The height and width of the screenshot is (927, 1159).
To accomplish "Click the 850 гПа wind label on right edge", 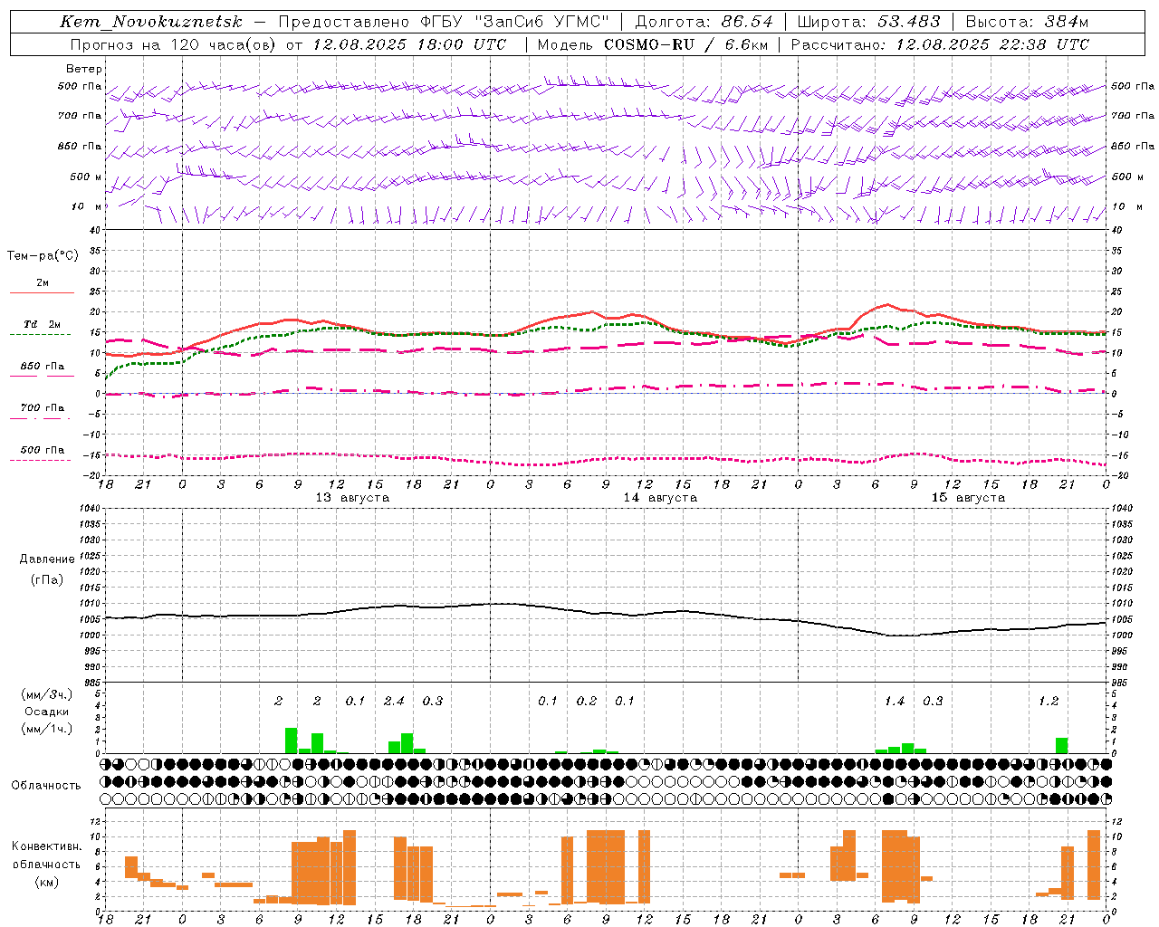I will tap(1133, 146).
